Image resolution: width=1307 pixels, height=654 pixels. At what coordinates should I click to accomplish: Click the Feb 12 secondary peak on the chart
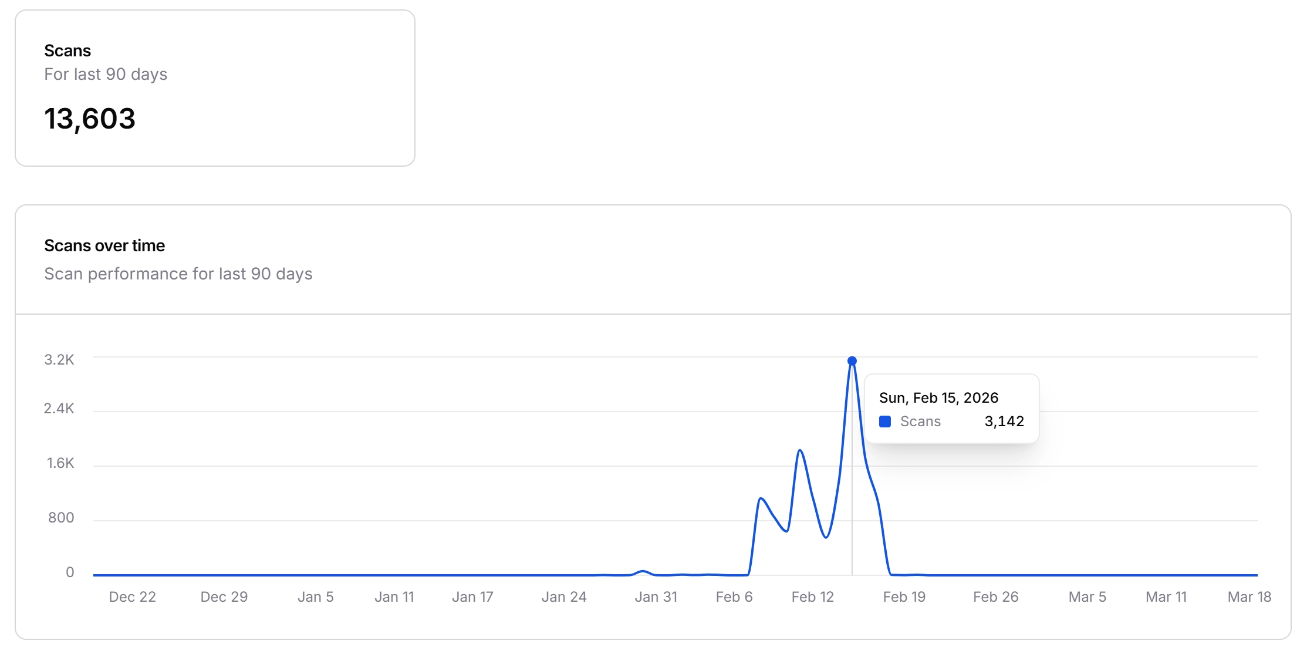tap(800, 450)
